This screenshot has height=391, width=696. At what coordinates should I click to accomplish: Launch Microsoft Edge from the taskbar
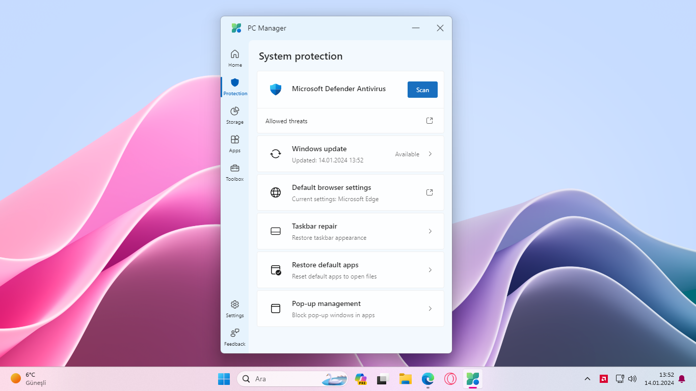[x=427, y=379]
